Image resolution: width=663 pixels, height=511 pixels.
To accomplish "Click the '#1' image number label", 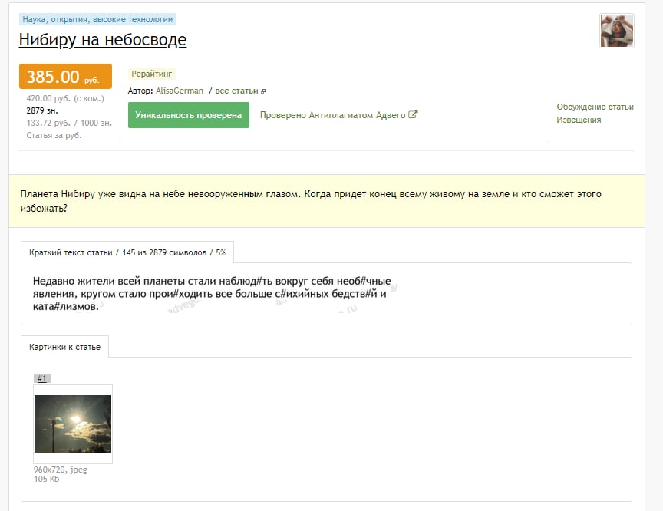I will coord(42,378).
